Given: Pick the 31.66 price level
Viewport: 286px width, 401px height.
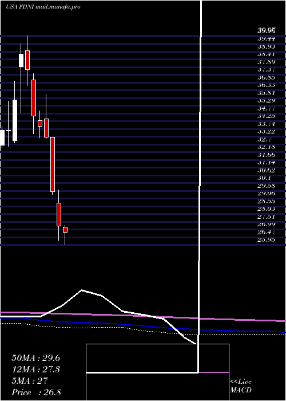Looking at the screenshot, I should (x=266, y=155).
